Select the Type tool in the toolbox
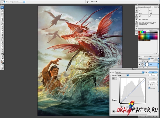This screenshot has width=160, height=118. (x=2, y=44)
